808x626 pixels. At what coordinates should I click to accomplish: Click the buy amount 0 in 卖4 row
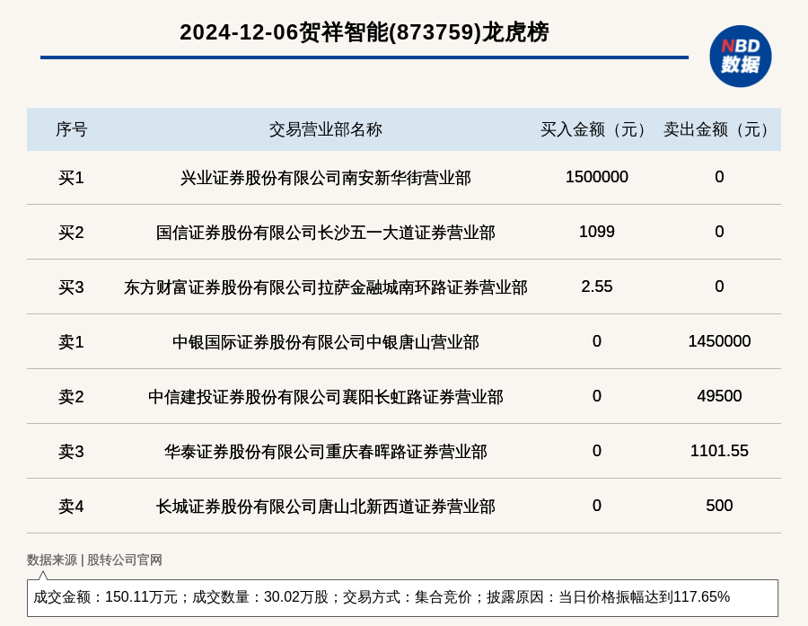click(597, 506)
